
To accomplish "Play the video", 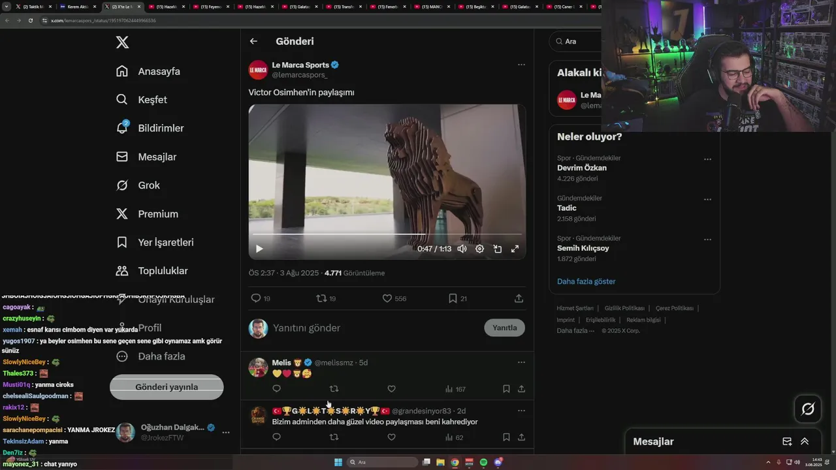I will (259, 249).
